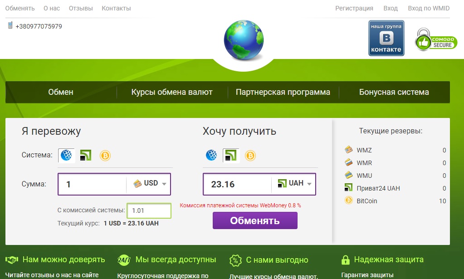Click the Надежная защита heading
The image size is (464, 279).
(389, 259)
